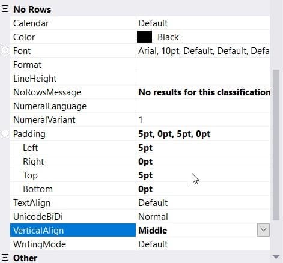Select the LineHeight property
Image resolution: width=283 pixels, height=263 pixels.
35,79
